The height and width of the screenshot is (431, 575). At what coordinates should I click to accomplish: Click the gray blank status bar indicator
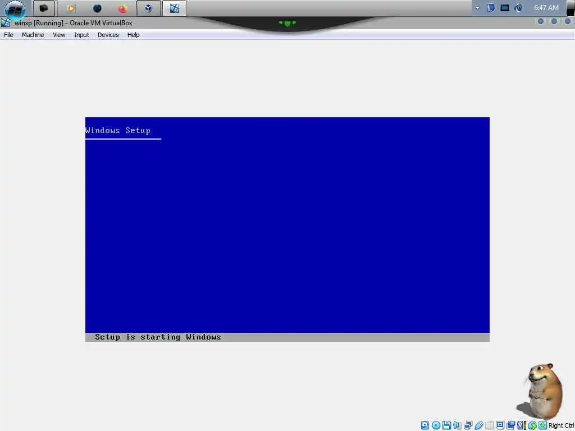tap(490, 425)
